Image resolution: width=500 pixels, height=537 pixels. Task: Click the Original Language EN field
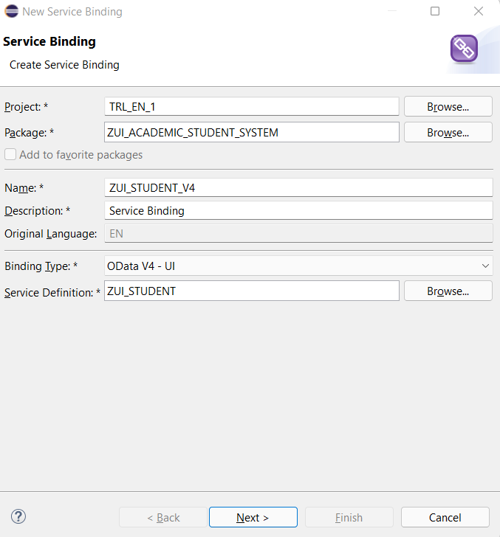(298, 234)
